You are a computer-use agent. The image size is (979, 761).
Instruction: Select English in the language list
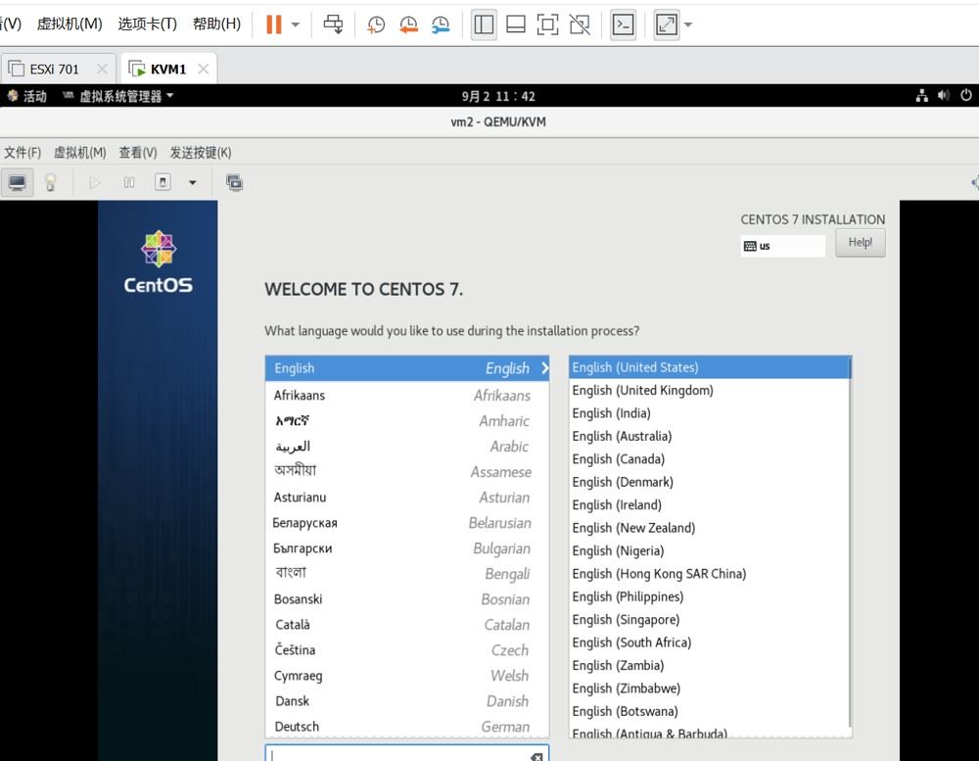(x=407, y=368)
